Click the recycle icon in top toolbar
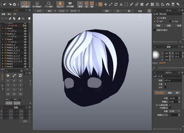 coord(14,5)
